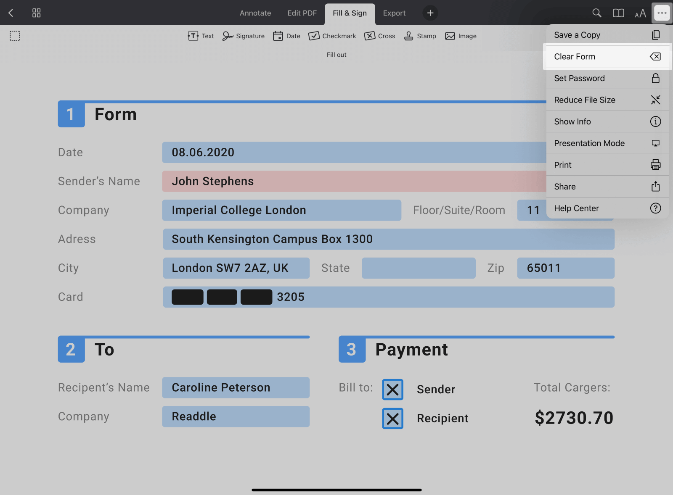Viewport: 673px width, 495px height.
Task: Open the text appearance settings (AA)
Action: (x=640, y=13)
